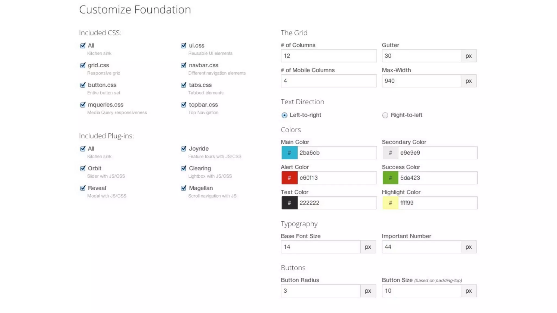The width and height of the screenshot is (557, 313).
Task: Click the Success Color green swatch
Action: tap(390, 178)
